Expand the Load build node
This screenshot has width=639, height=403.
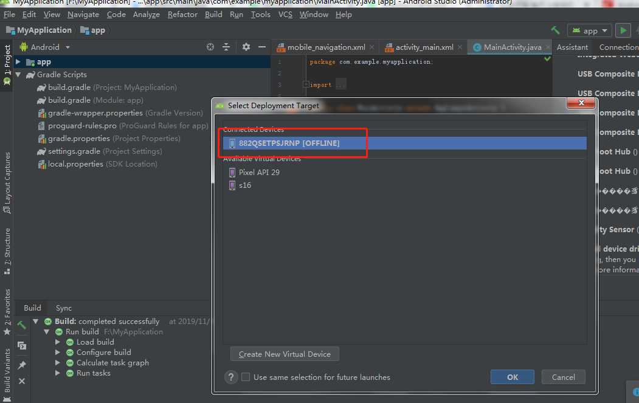pyautogui.click(x=58, y=342)
